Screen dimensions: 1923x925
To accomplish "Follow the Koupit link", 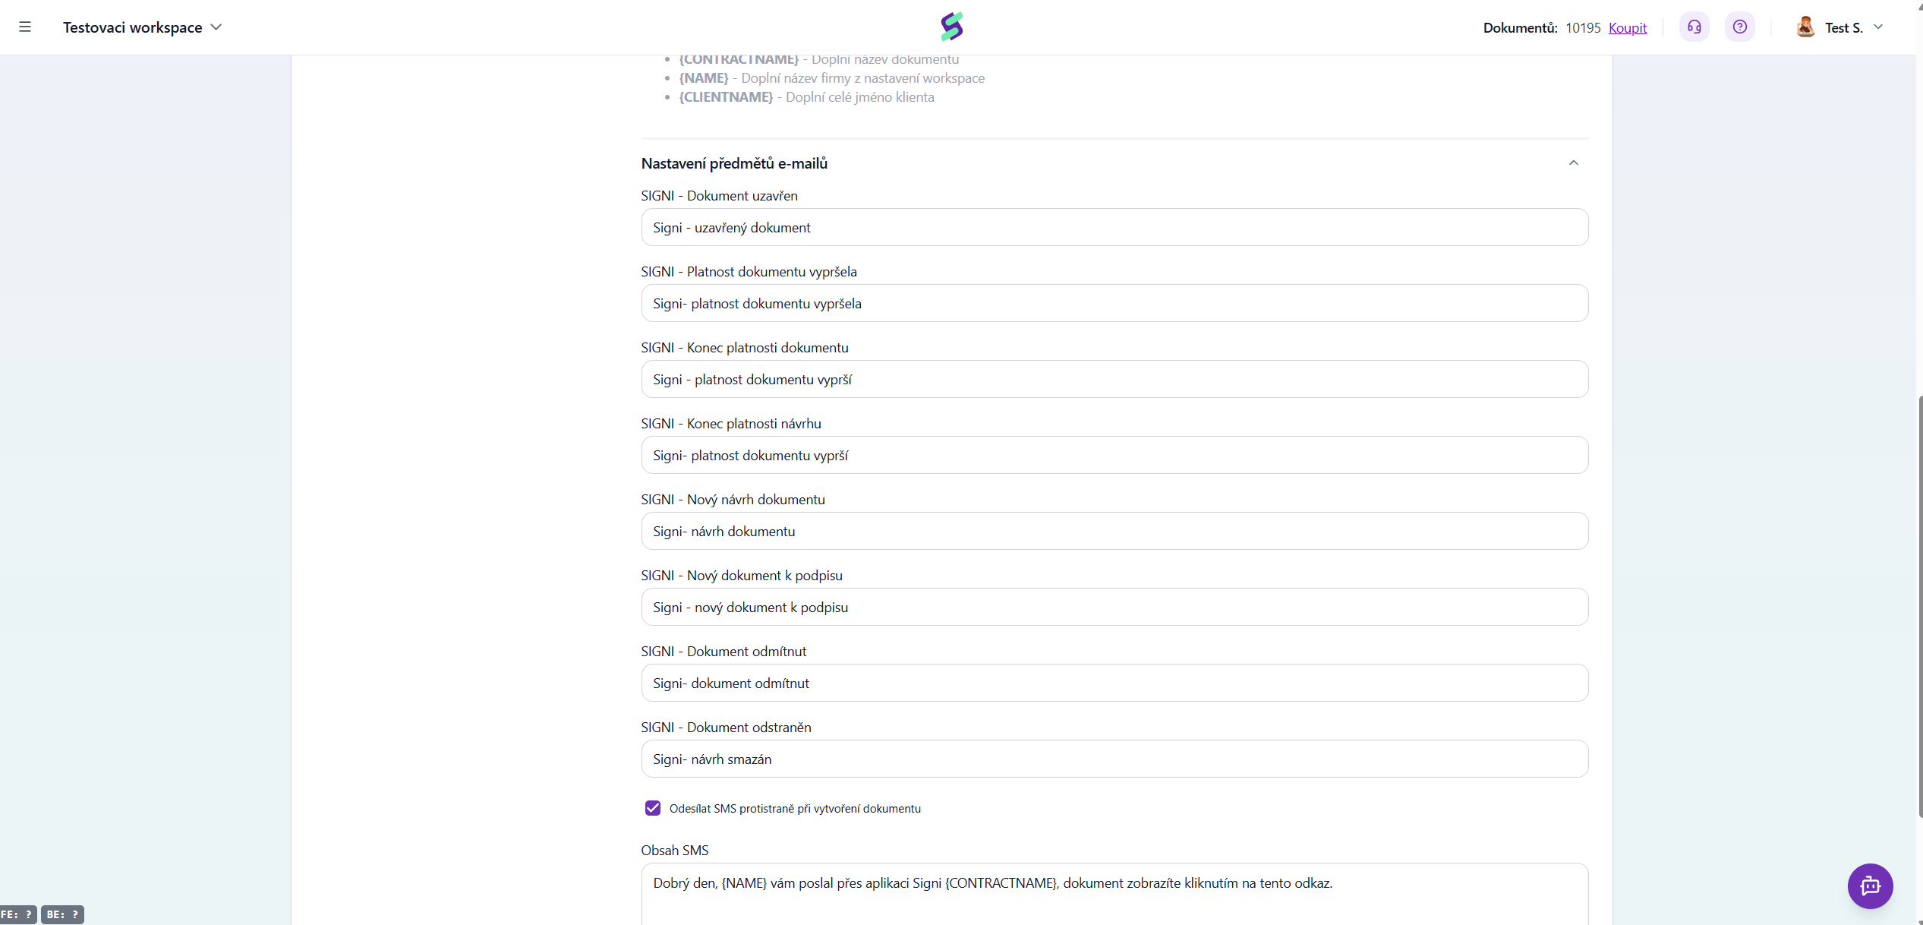I will pyautogui.click(x=1628, y=28).
